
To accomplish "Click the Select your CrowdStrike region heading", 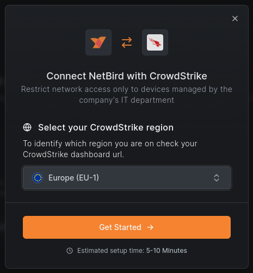I will click(x=106, y=127).
